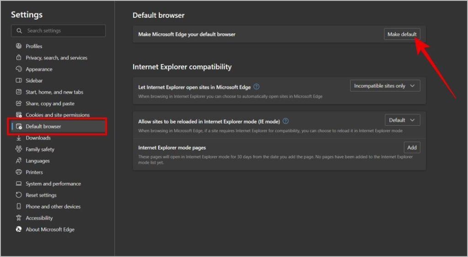Click the Accessibility icon
468x257 pixels.
(19, 218)
